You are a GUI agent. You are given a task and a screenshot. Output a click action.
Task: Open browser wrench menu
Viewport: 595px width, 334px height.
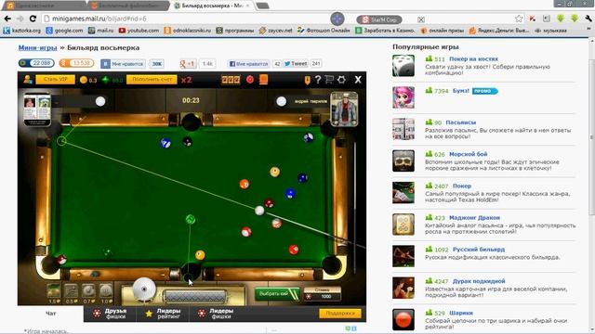(588, 19)
